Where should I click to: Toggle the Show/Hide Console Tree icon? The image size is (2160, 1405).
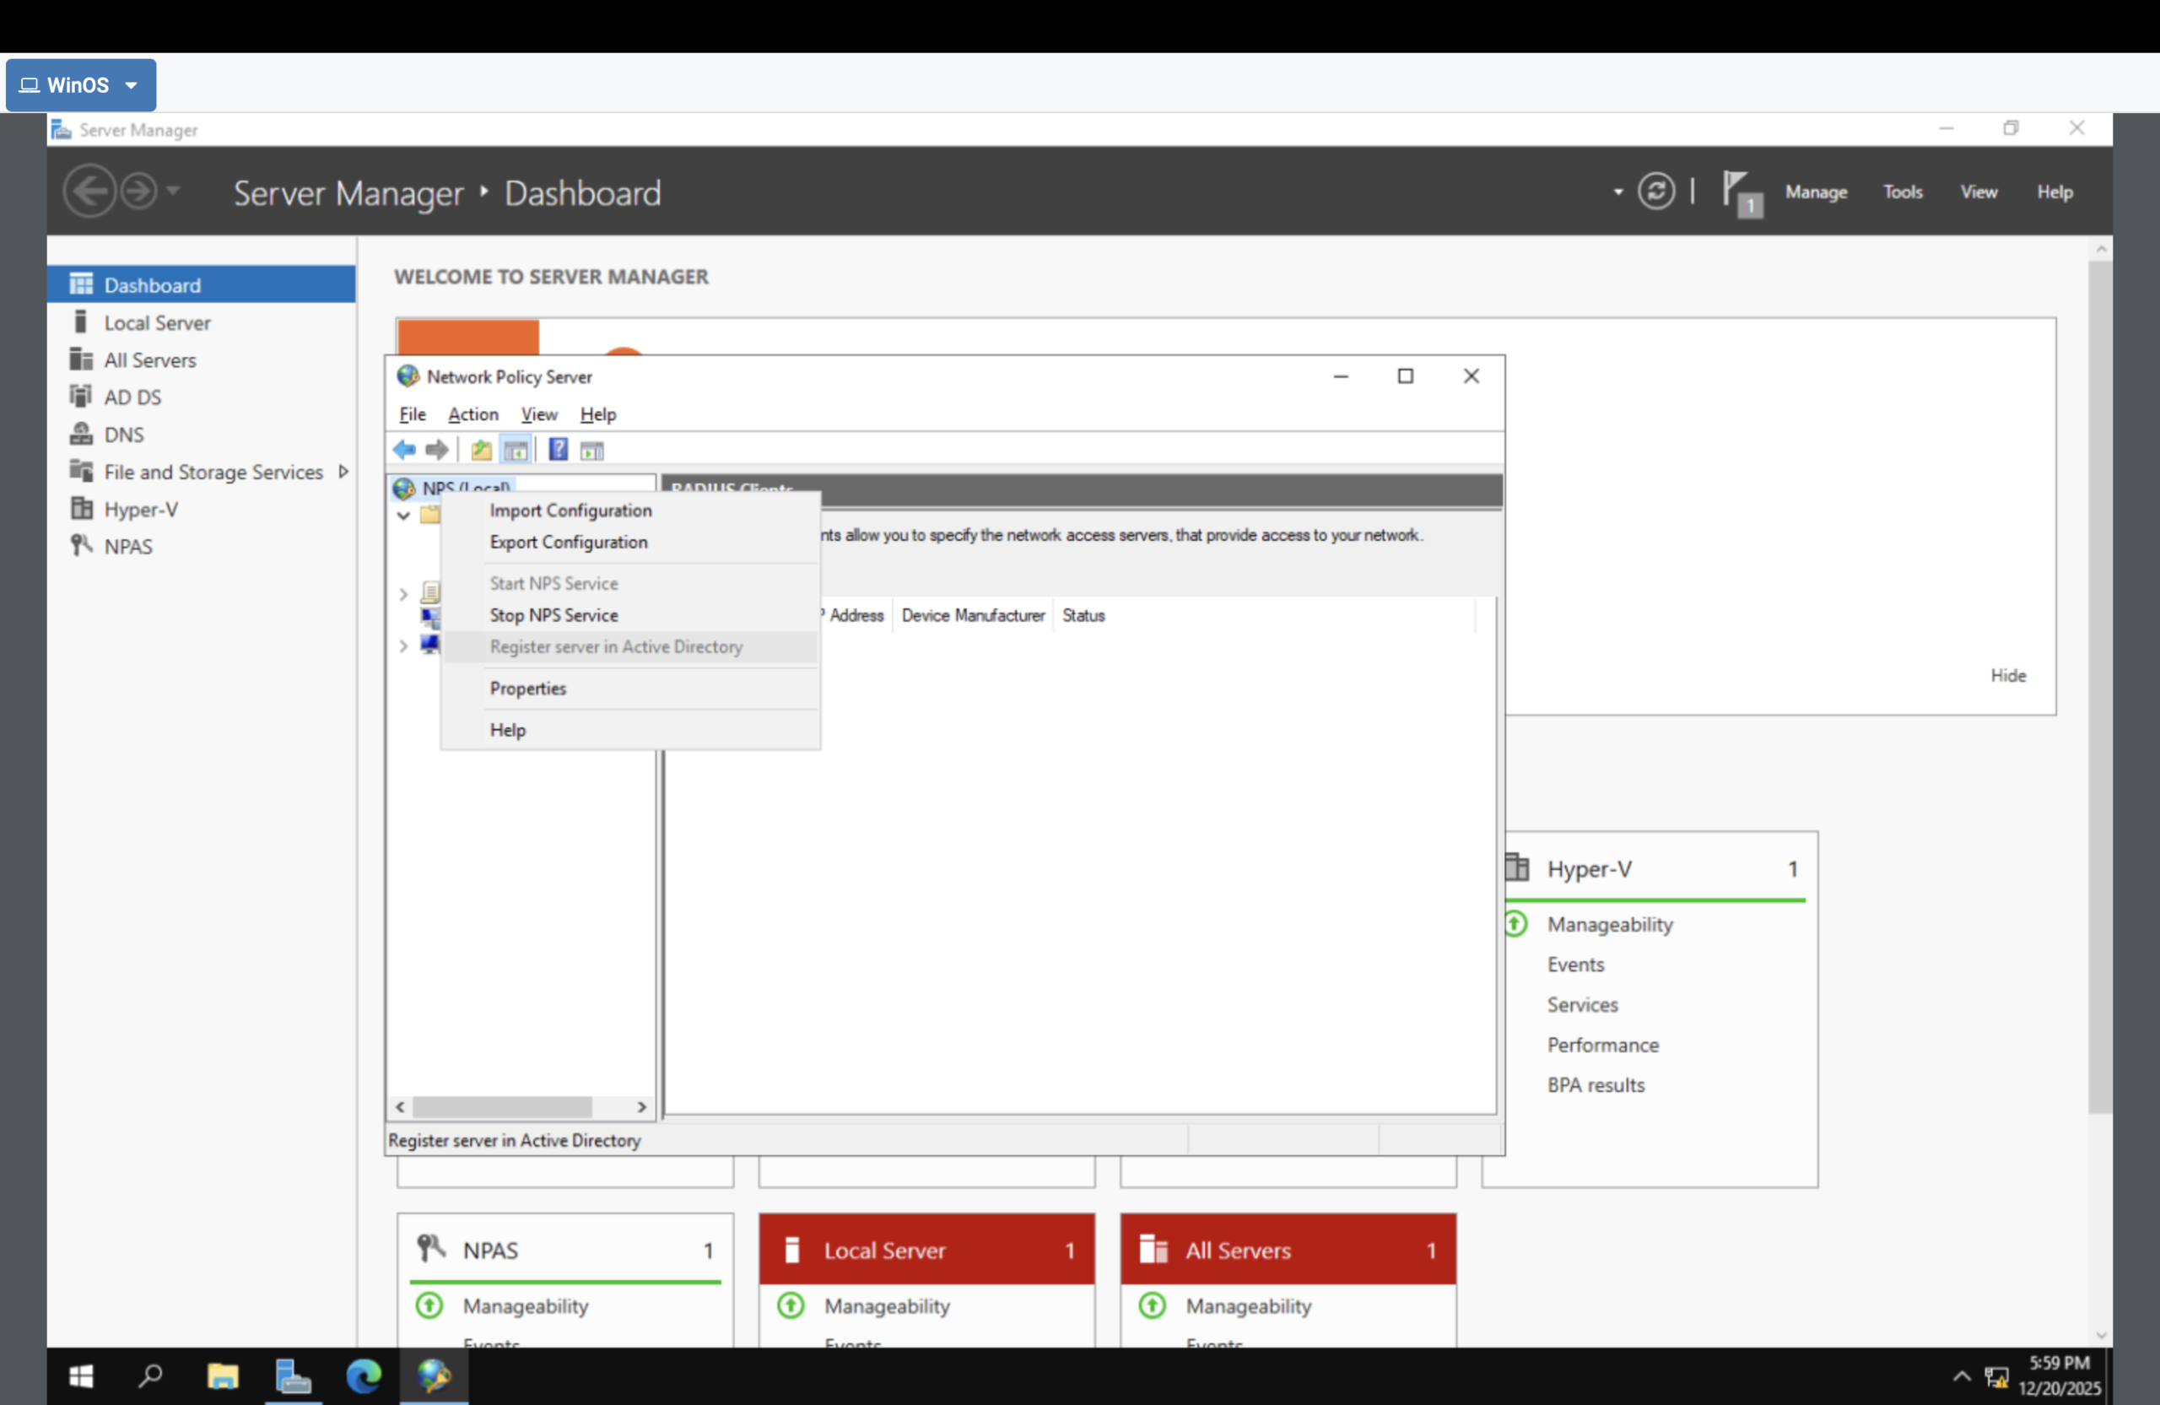tap(516, 449)
